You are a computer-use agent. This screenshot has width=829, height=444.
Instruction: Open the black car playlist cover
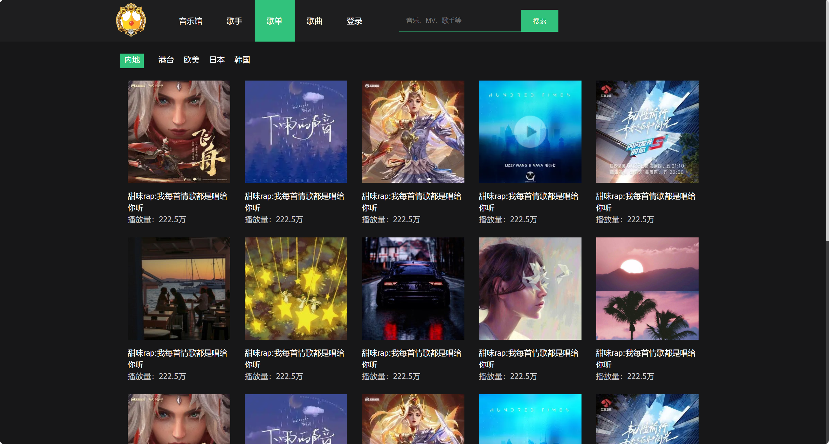(x=413, y=288)
